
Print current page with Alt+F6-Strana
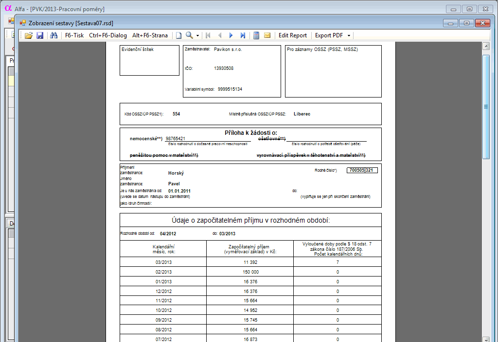[150, 35]
